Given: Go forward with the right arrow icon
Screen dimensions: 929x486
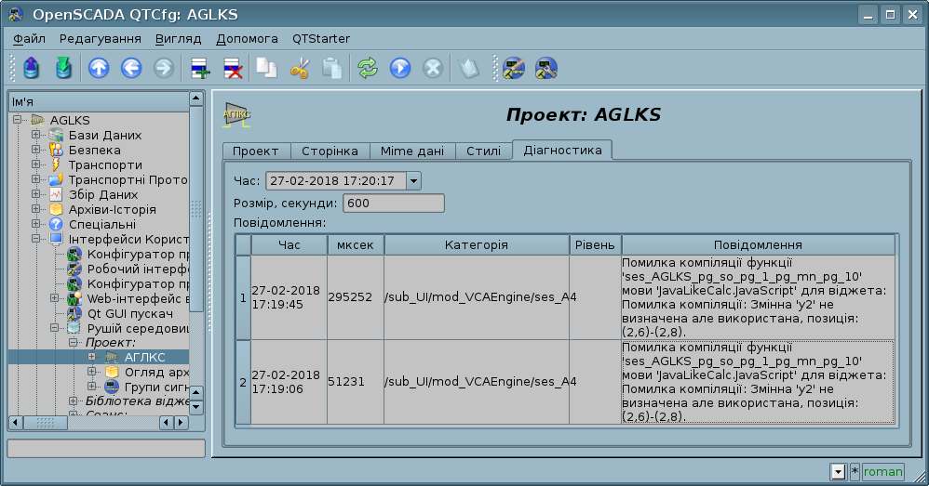Looking at the screenshot, I should (164, 68).
